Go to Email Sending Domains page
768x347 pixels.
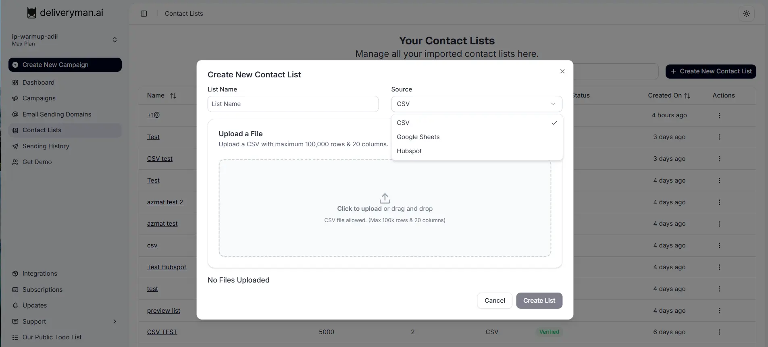tap(57, 114)
